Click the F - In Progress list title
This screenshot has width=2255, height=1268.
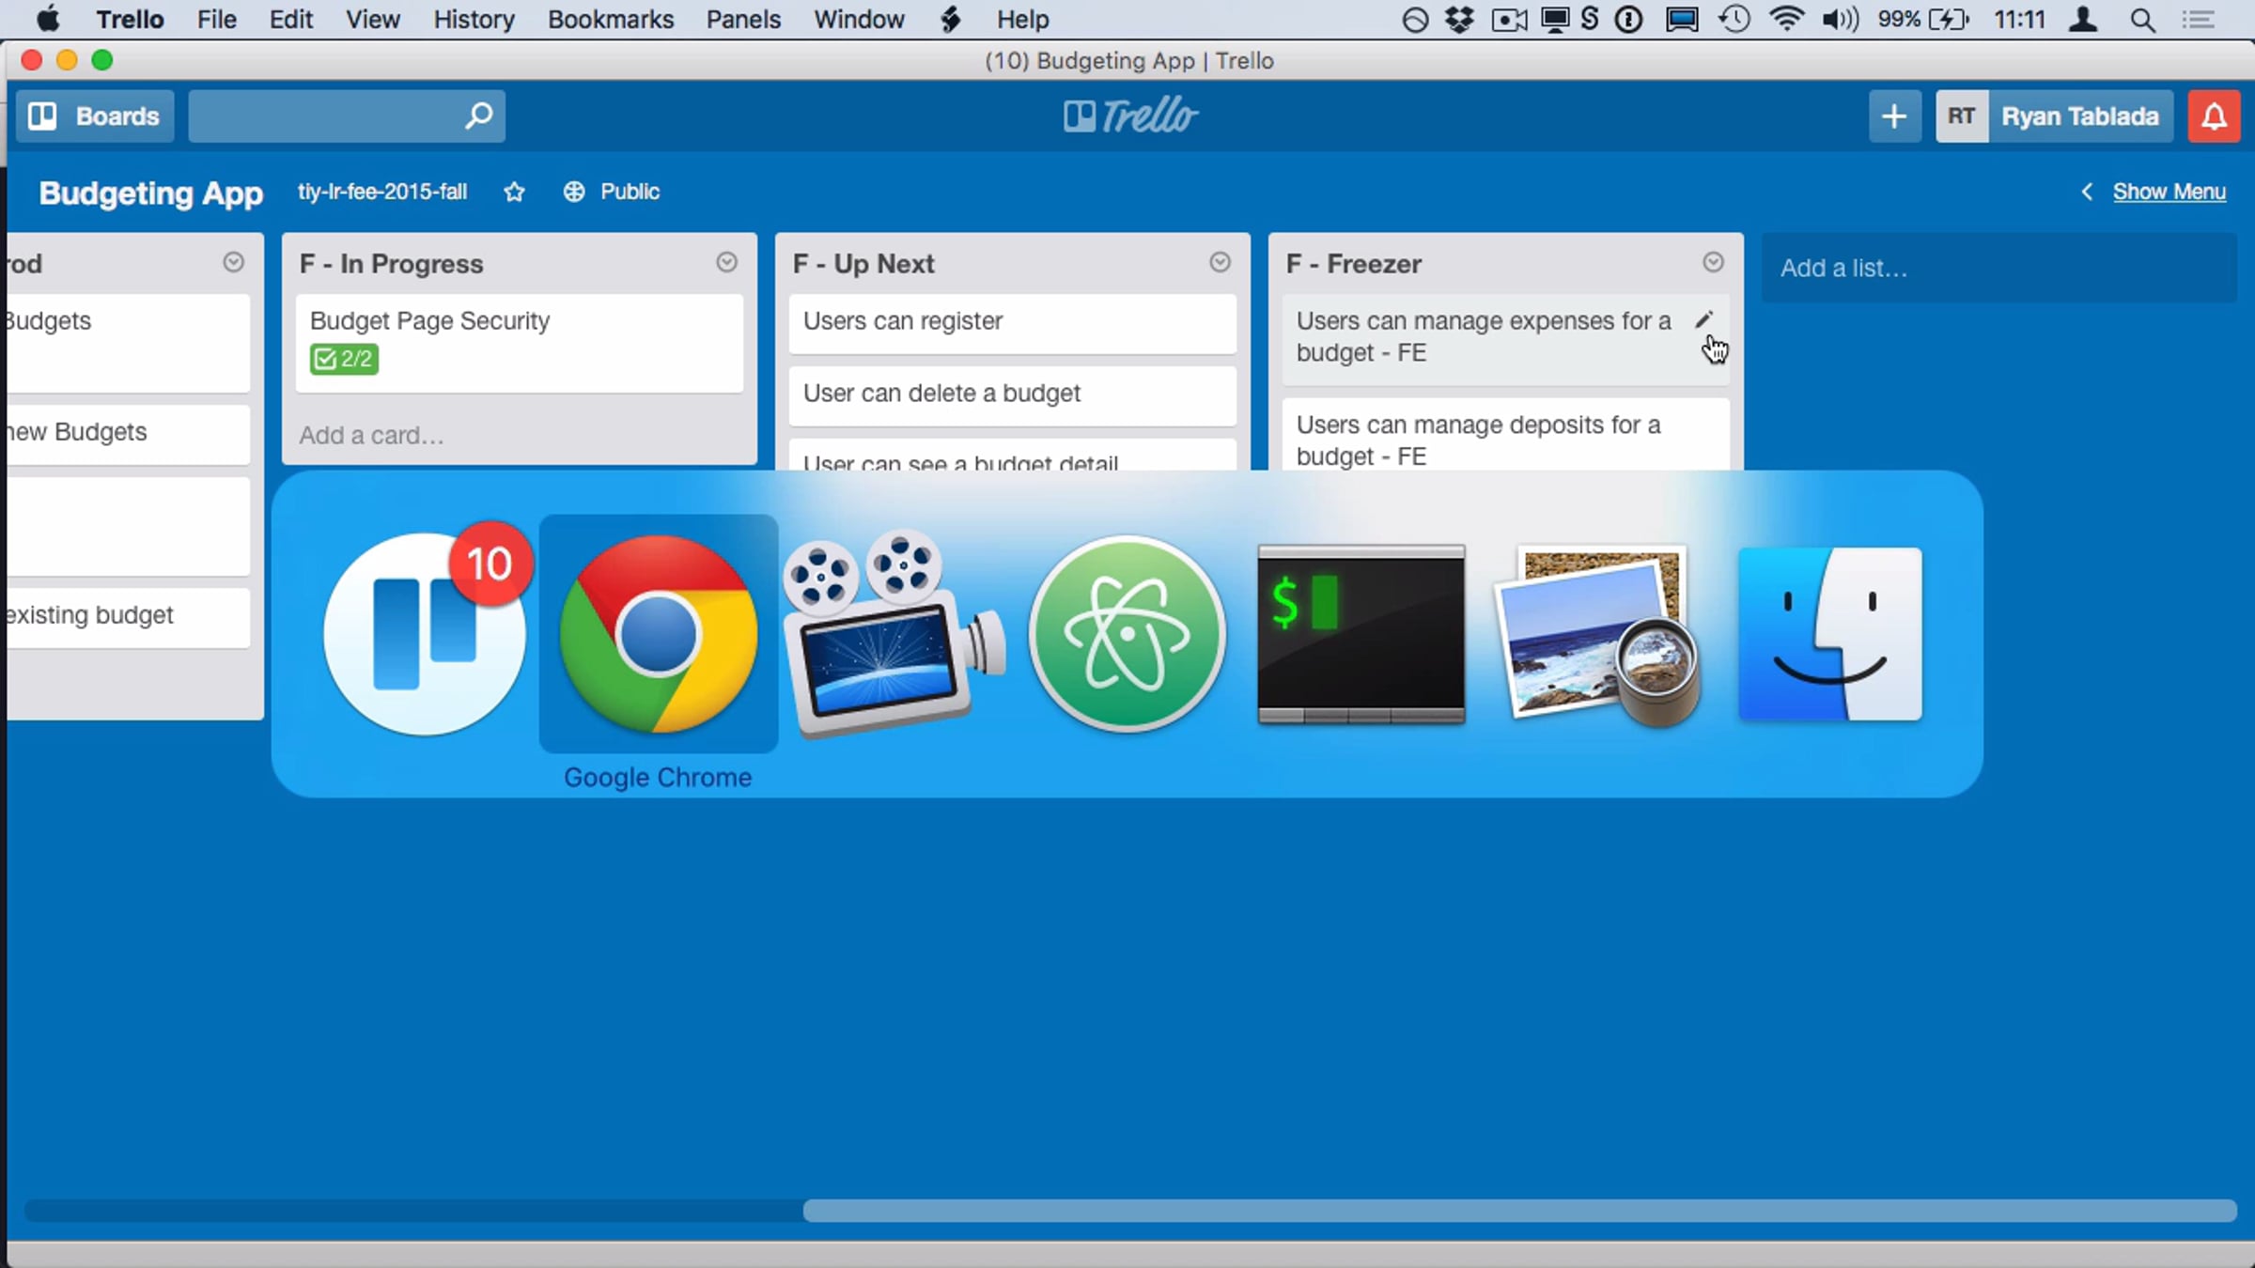(x=391, y=264)
